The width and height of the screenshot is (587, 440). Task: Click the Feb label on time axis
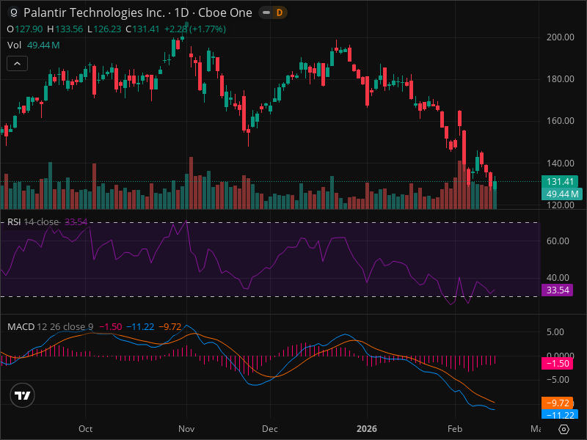(455, 429)
